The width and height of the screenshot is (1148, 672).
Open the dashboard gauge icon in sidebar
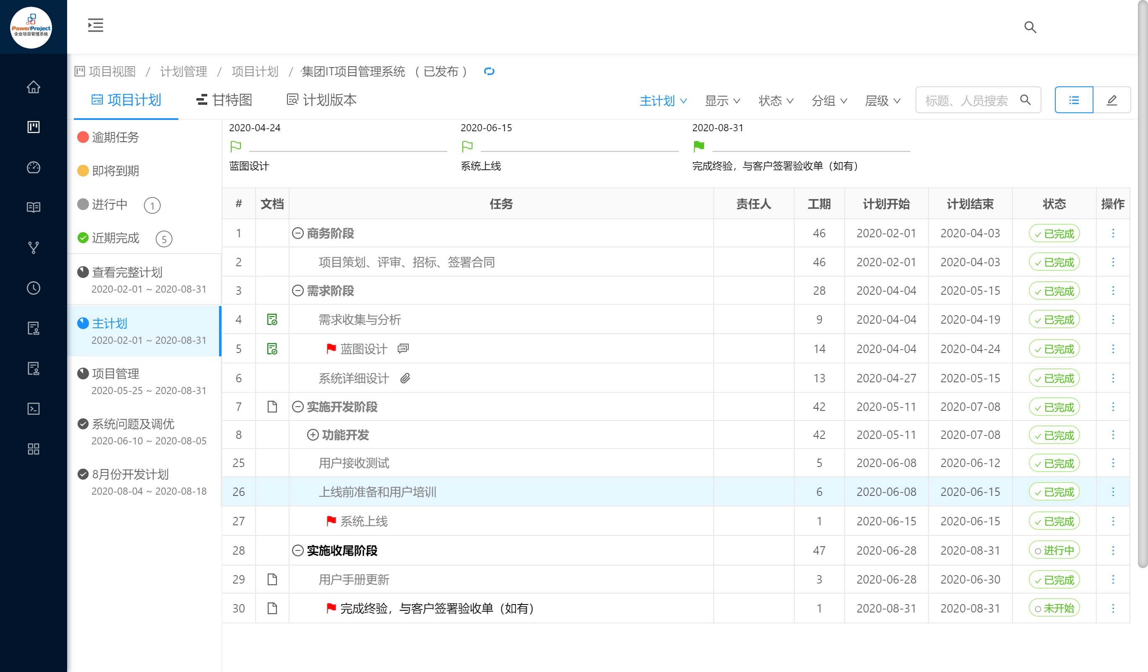click(33, 167)
